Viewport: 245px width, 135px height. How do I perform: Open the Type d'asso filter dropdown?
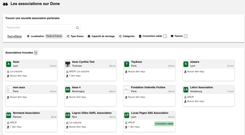pos(75,36)
